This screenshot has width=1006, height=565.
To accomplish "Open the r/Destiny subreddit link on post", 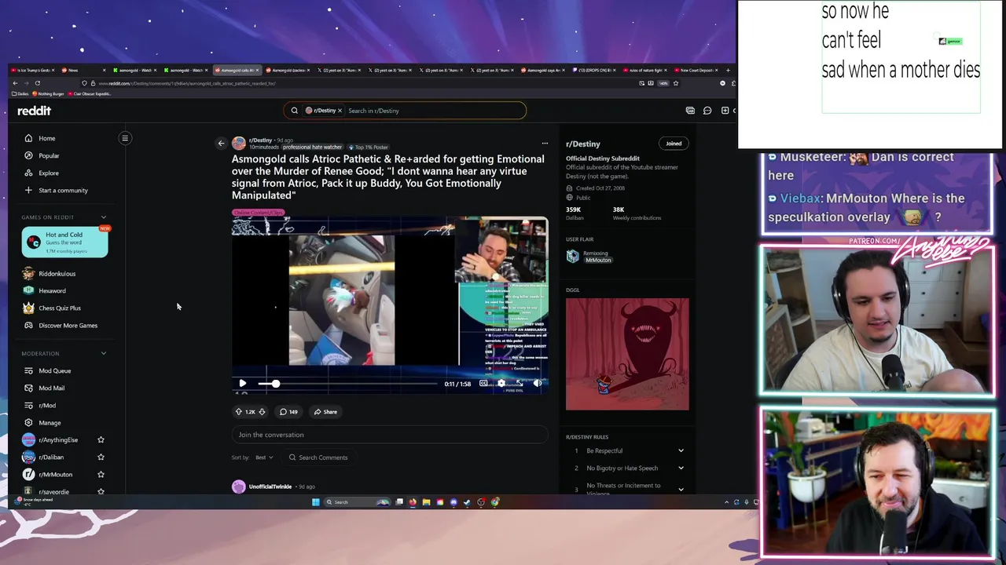I will coord(260,140).
